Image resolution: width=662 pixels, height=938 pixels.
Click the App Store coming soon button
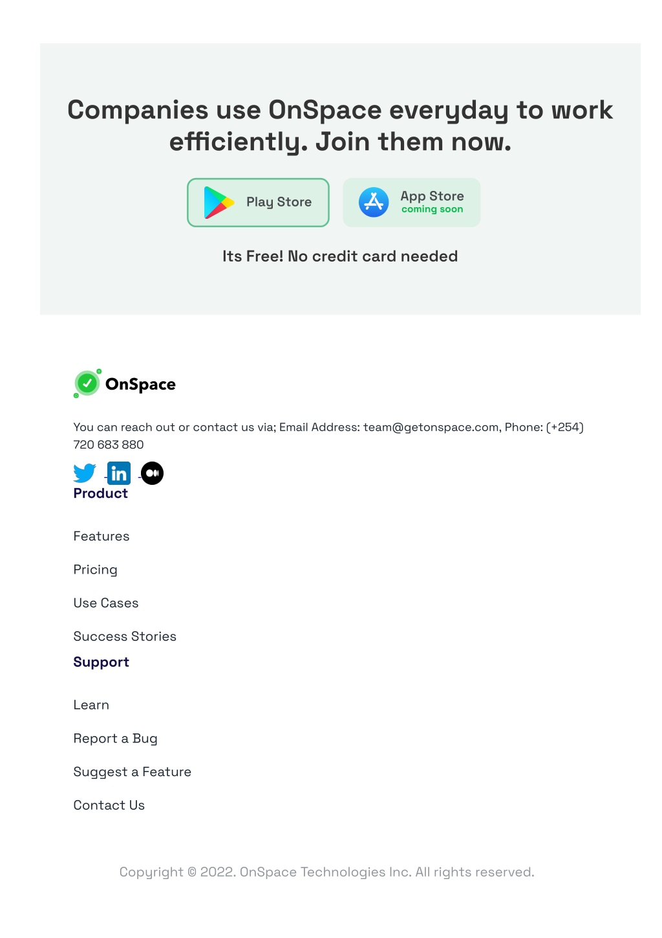coord(412,203)
